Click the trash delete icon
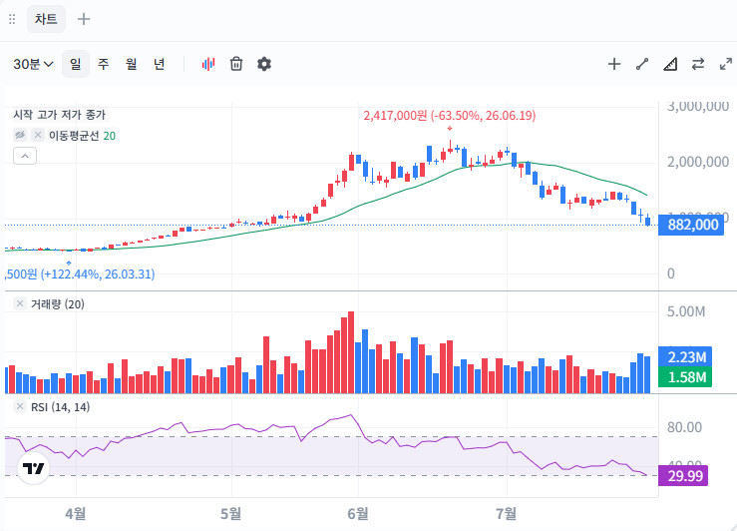The height and width of the screenshot is (531, 737). (x=236, y=64)
